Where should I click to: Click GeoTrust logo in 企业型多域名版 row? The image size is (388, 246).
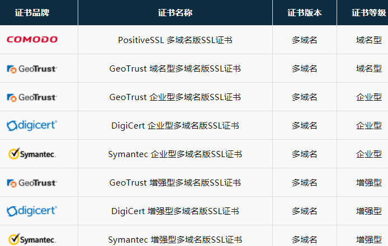click(32, 97)
